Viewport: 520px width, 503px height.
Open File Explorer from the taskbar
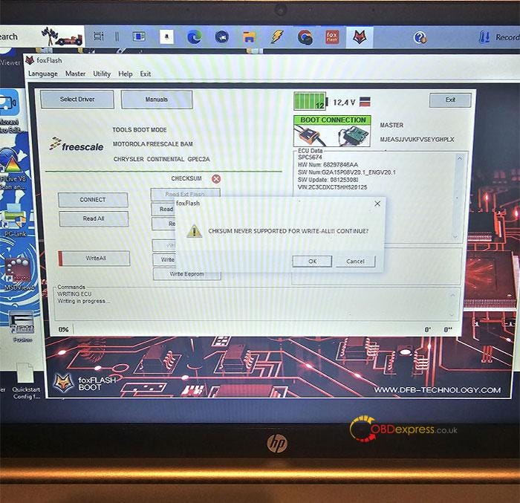click(x=250, y=37)
